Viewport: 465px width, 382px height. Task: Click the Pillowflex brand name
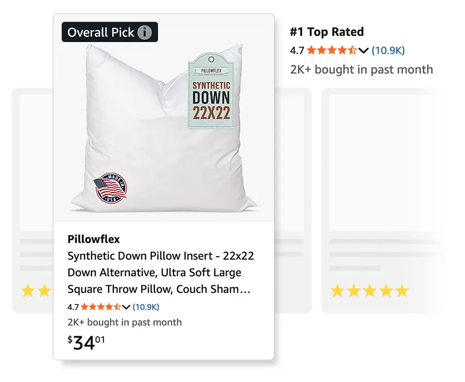[93, 239]
